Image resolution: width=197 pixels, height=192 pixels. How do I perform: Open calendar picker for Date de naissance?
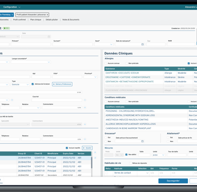pos(142,45)
